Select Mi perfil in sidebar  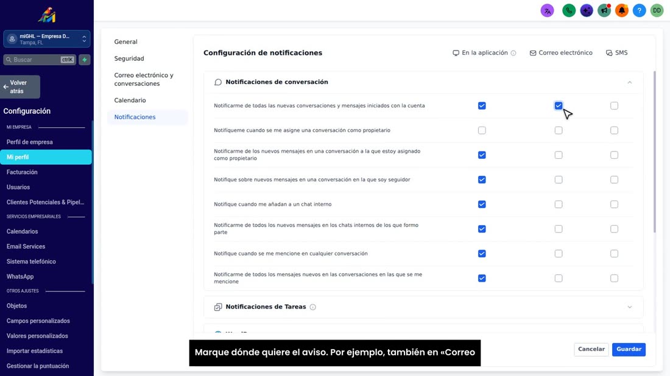pyautogui.click(x=46, y=157)
